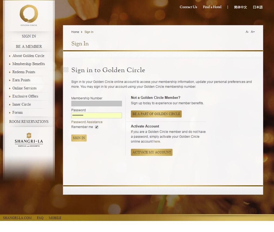Open ROOM RESERVATIONS in the sidebar

pyautogui.click(x=29, y=122)
